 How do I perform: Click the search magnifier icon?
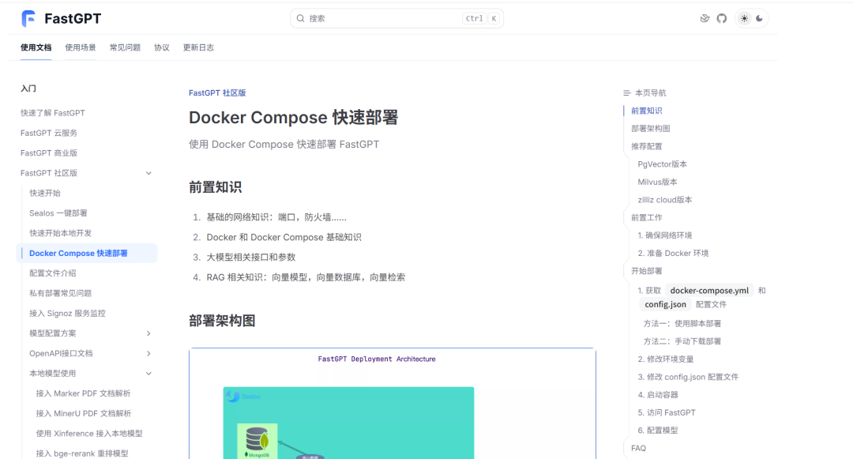tap(300, 18)
